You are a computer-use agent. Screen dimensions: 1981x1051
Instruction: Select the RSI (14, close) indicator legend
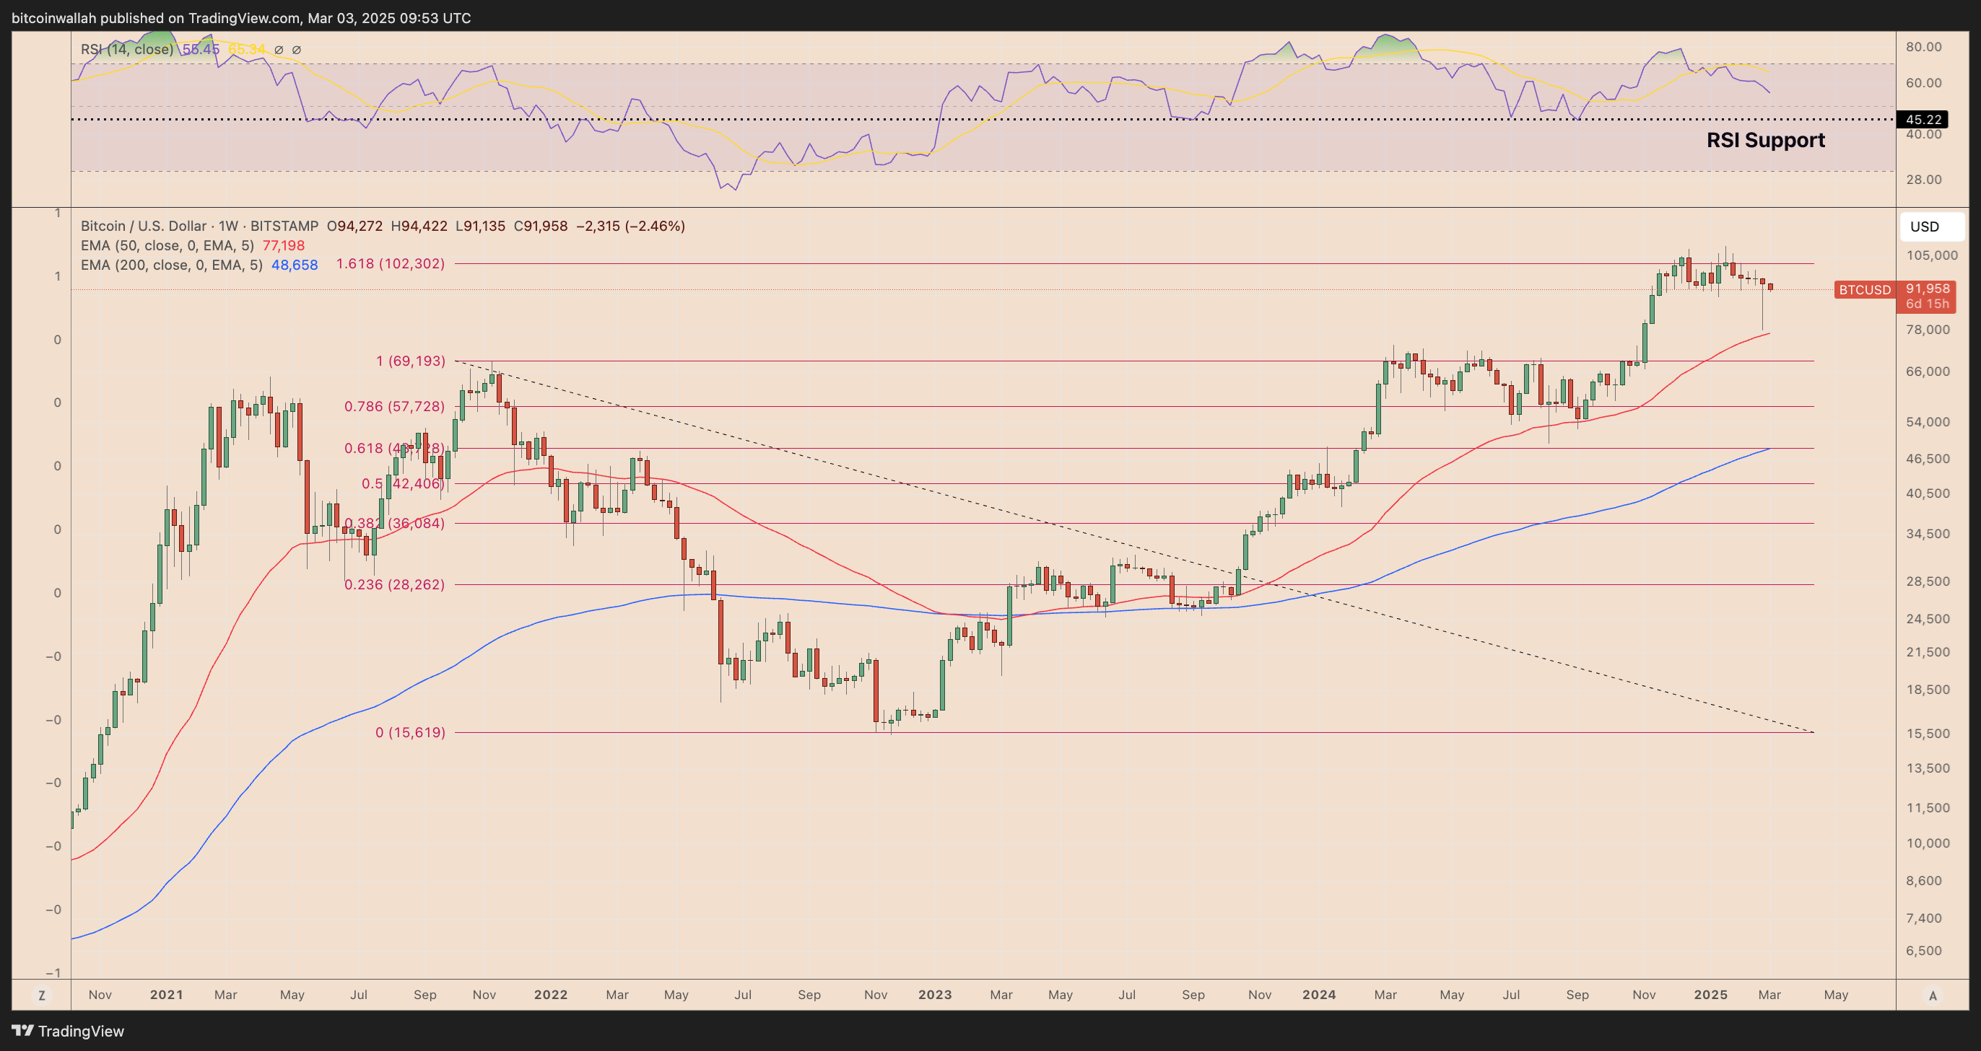pyautogui.click(x=127, y=49)
